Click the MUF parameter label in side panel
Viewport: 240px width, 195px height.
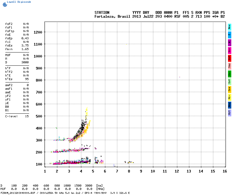point(8,55)
